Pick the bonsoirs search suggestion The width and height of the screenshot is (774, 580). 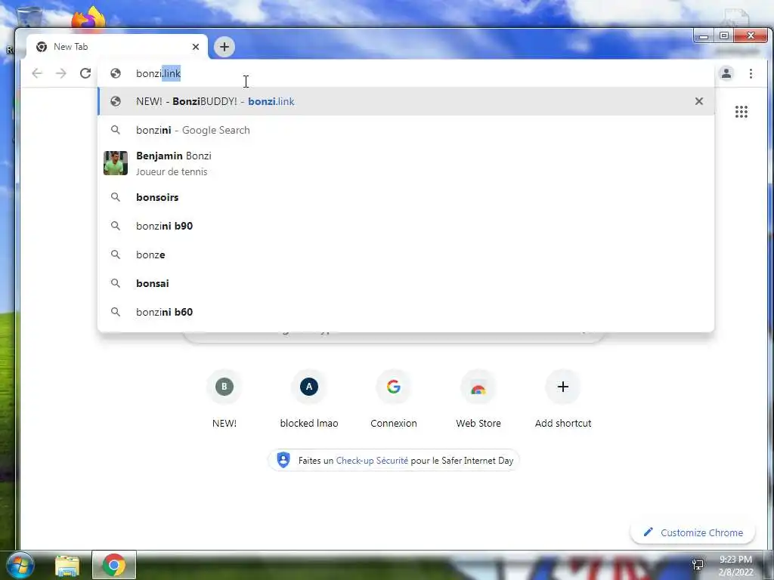406,197
